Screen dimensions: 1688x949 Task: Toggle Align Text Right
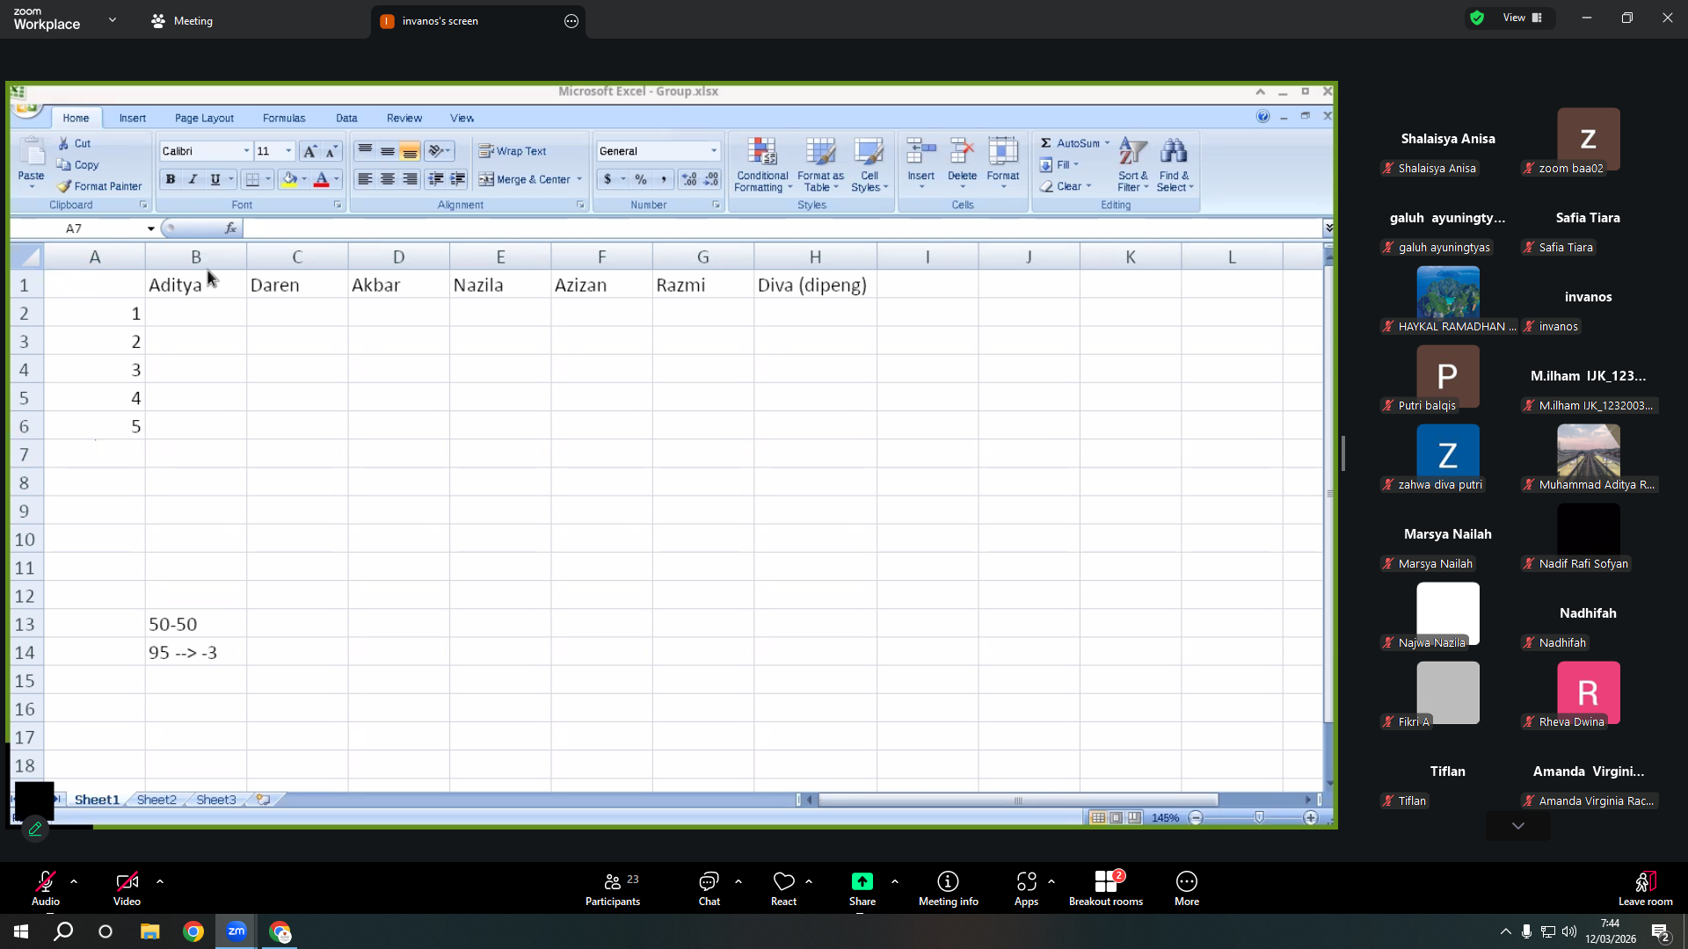click(410, 179)
